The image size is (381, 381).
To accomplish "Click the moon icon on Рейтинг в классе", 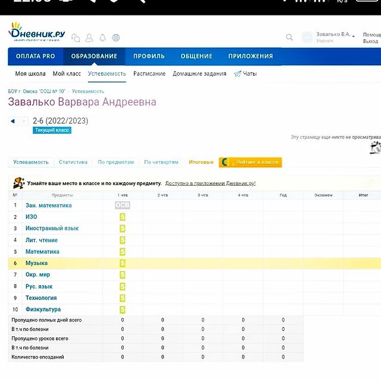I will 225,162.
